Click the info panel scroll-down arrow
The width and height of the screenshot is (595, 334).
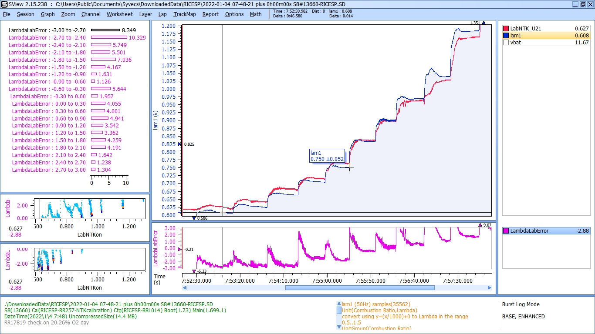[339, 327]
